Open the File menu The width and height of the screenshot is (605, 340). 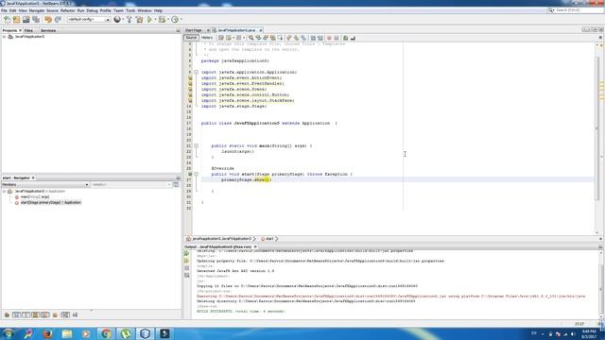(4, 10)
